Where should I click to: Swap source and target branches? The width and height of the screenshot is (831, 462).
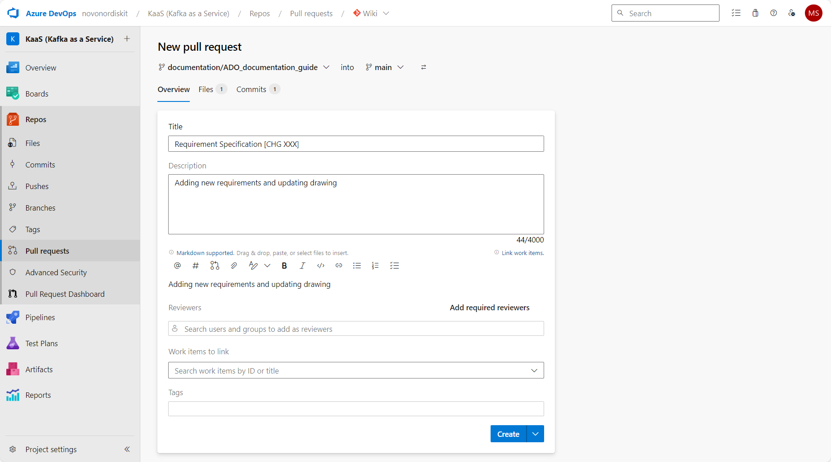423,67
